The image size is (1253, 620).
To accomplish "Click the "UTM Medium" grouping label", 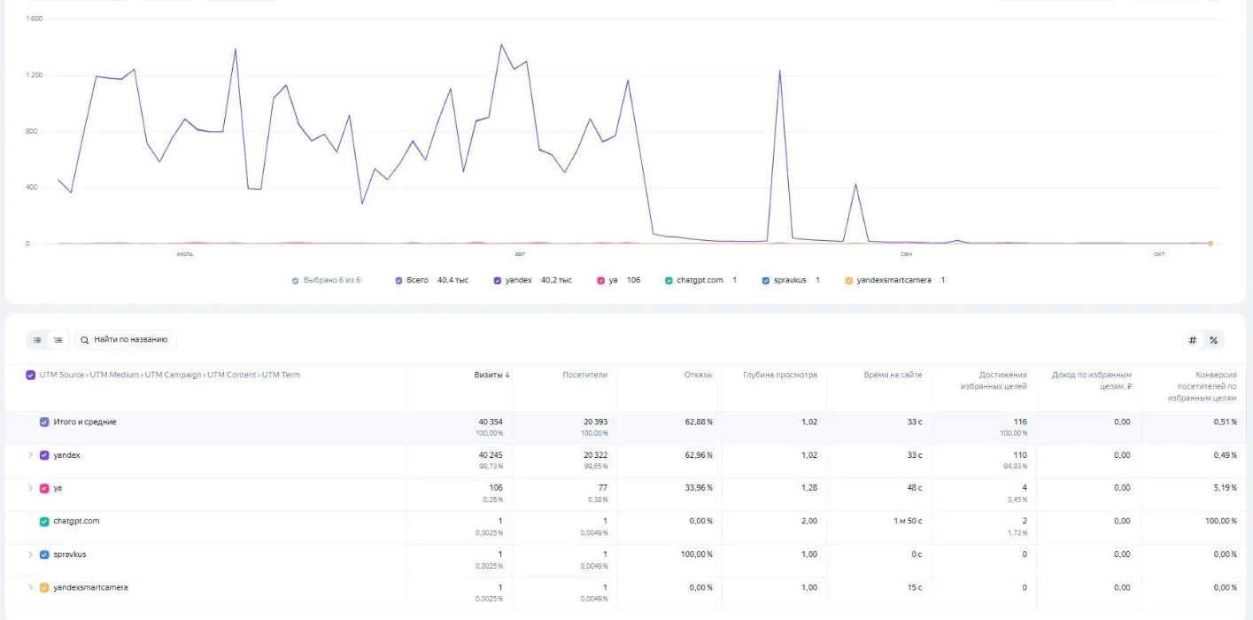I will point(115,375).
